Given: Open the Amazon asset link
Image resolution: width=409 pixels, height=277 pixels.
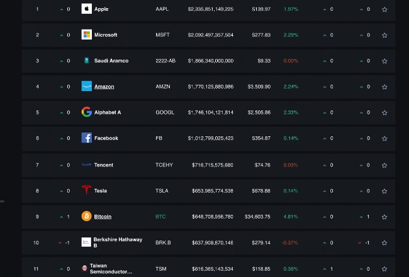Looking at the screenshot, I should click(x=104, y=87).
